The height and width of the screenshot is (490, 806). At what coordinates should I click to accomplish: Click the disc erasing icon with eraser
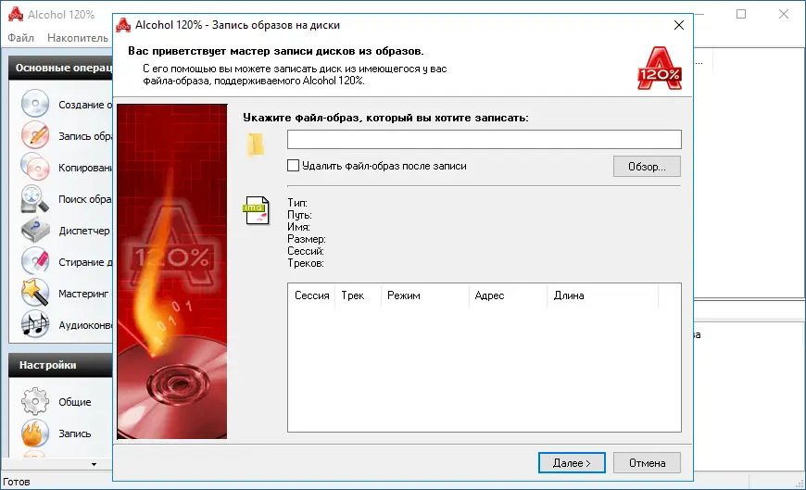tap(35, 261)
